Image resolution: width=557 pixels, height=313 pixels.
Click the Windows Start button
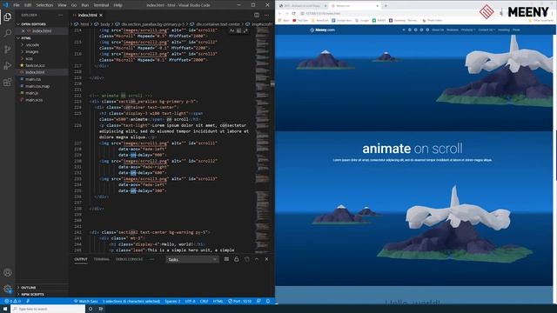[x=5, y=310]
